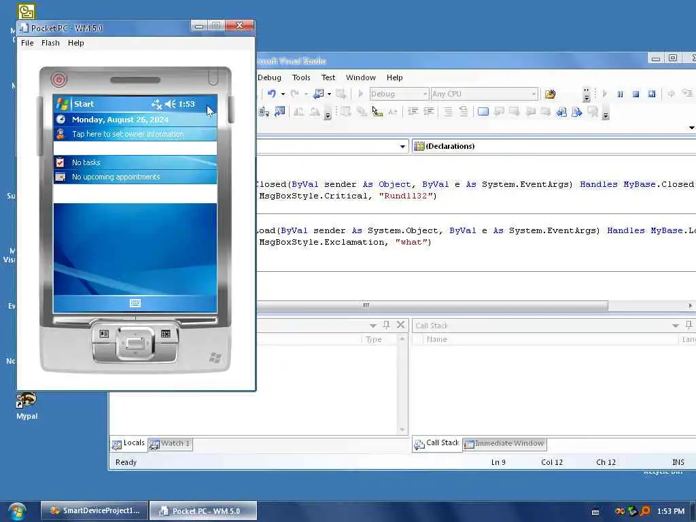
Task: Click the taskbar clock showing 1:53 PM
Action: pos(671,511)
